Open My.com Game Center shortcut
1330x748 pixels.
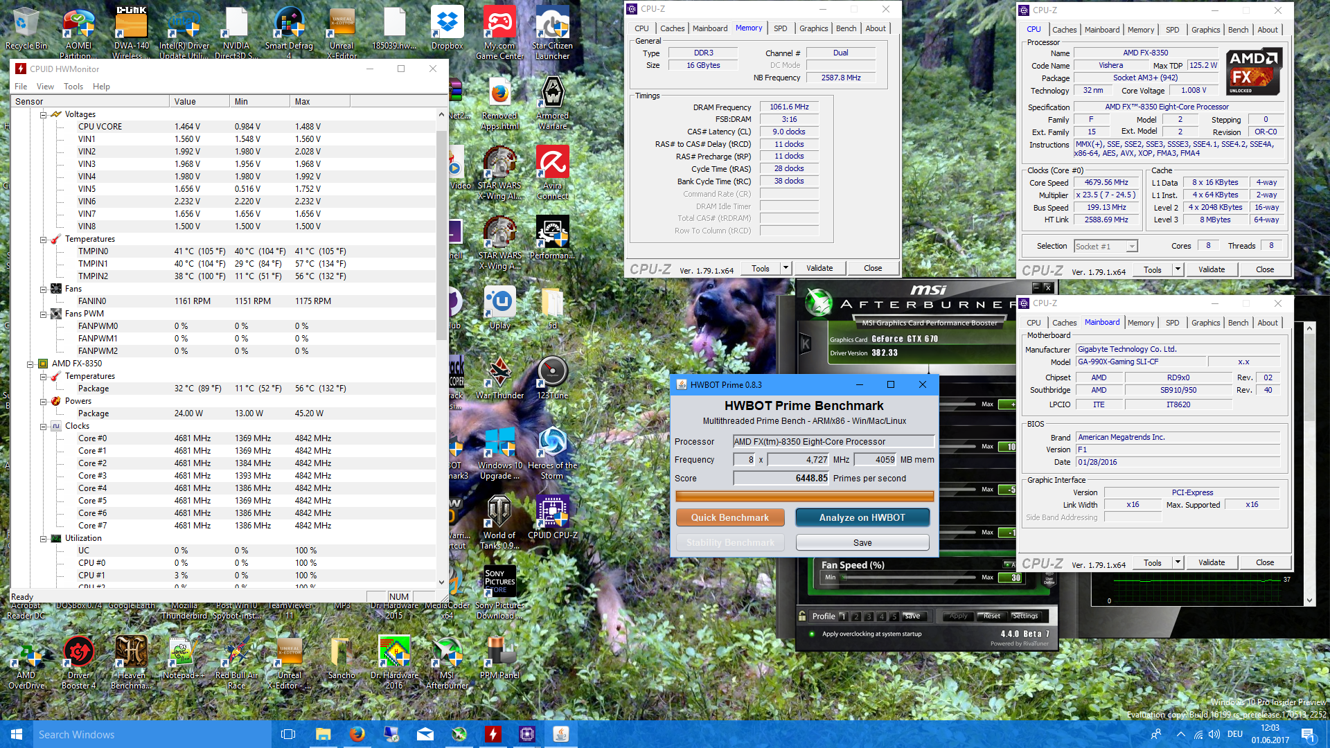coord(499,33)
